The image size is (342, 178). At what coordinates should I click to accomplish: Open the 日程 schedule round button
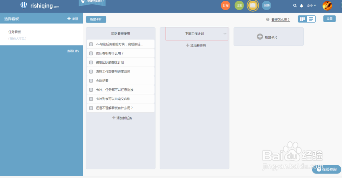(225, 5)
